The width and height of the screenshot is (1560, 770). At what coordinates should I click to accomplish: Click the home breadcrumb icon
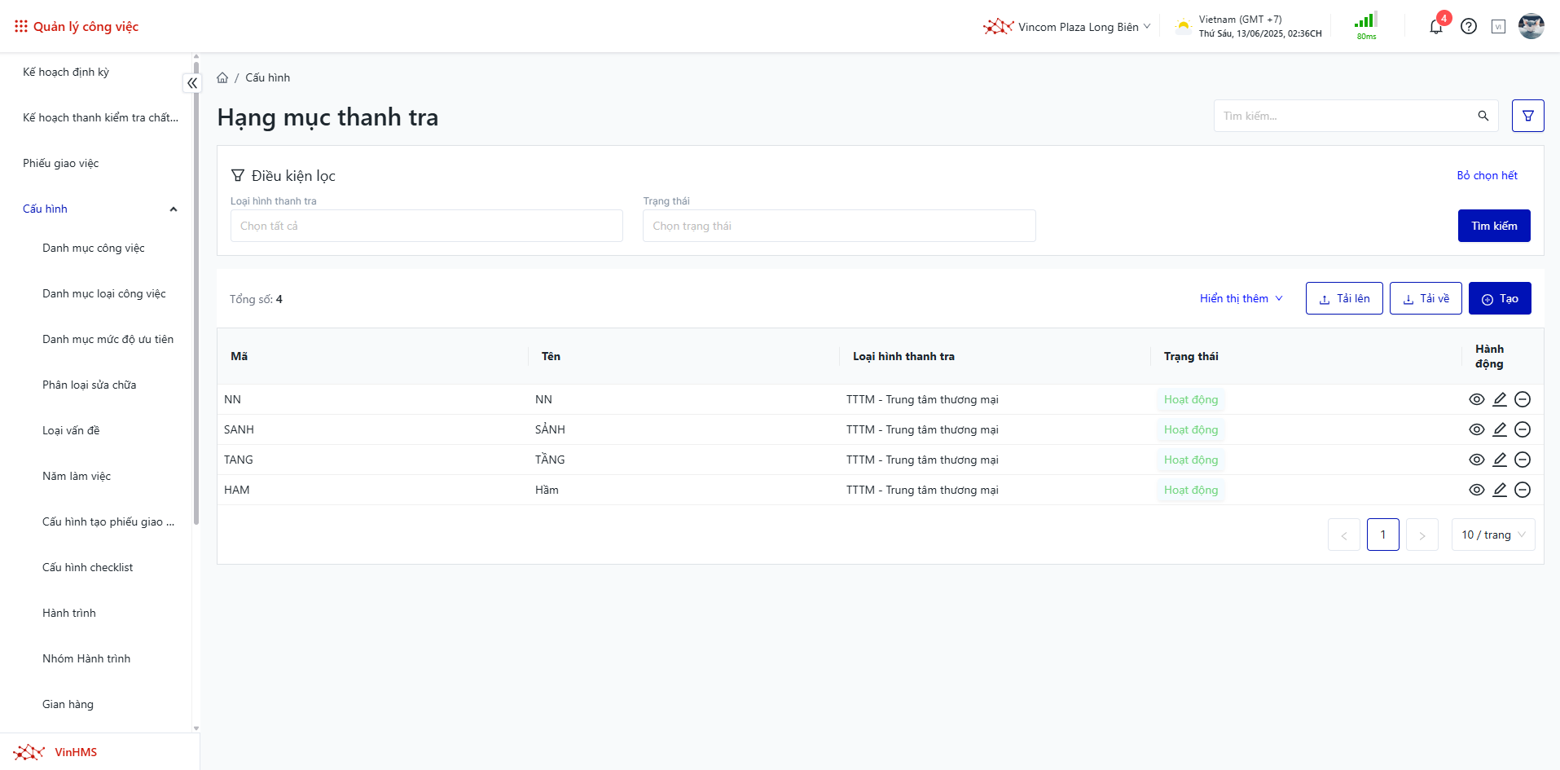(222, 78)
